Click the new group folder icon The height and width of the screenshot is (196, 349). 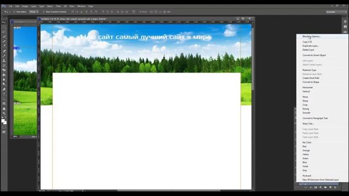pos(326,187)
